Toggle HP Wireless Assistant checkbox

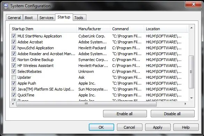[x=14, y=66]
